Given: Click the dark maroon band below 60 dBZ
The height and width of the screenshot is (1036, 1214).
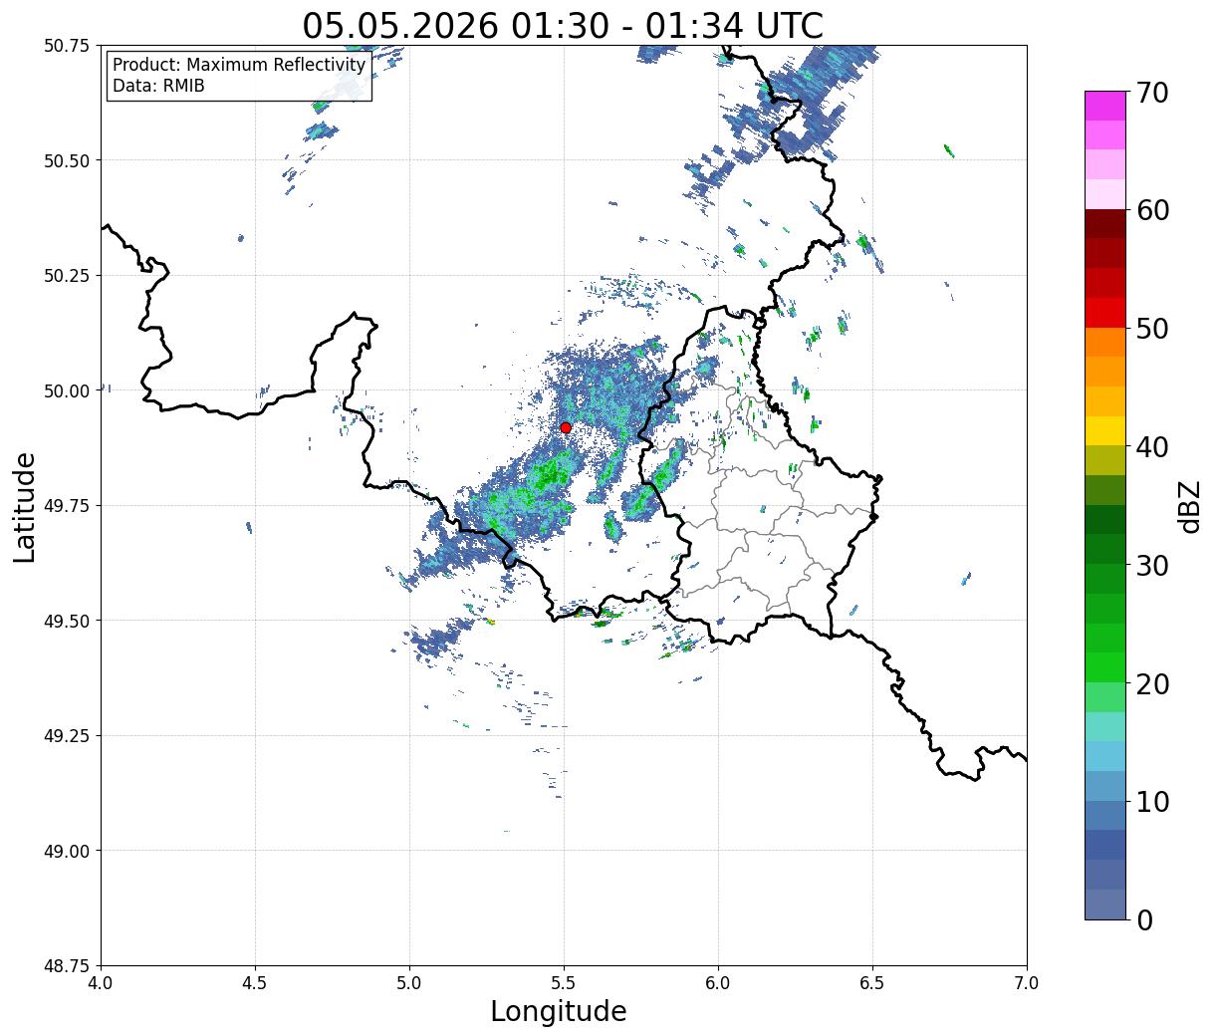Looking at the screenshot, I should click(x=1105, y=223).
